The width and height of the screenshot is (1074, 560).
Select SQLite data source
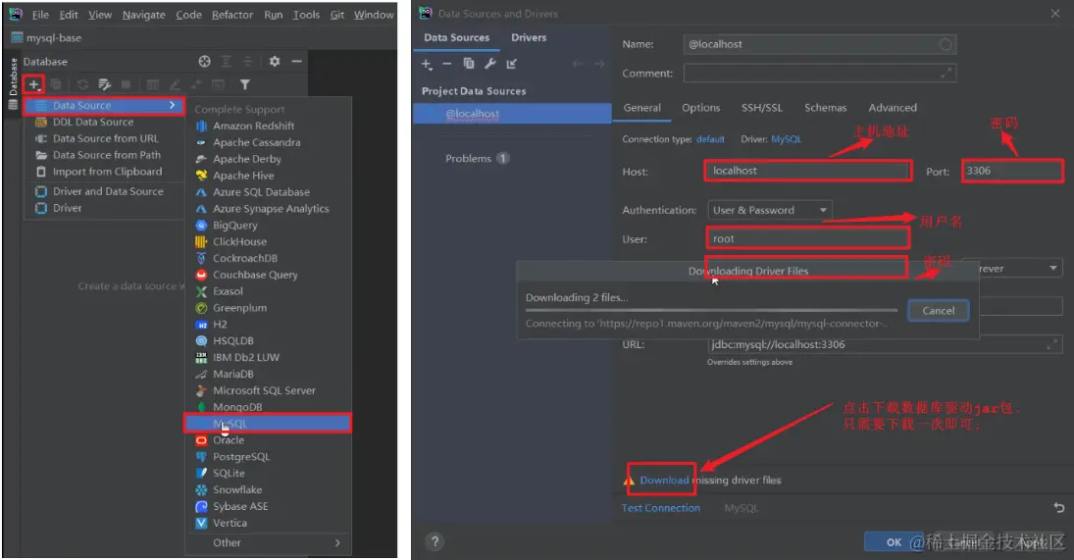pyautogui.click(x=268, y=473)
